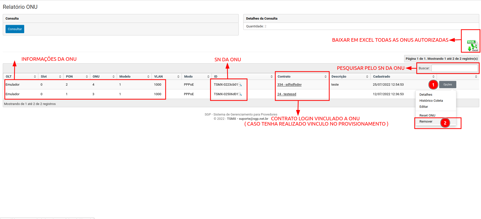The width and height of the screenshot is (481, 219).
Task: Sort table by Contrato column
Action: [302, 77]
